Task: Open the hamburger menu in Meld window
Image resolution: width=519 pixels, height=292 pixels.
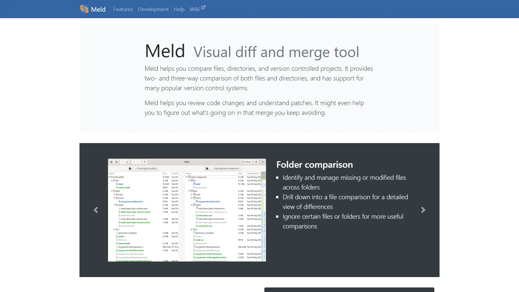Action: click(x=256, y=162)
